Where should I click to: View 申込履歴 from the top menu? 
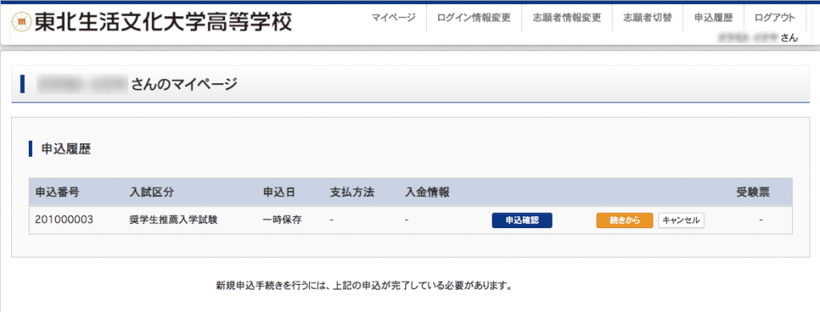tap(713, 18)
